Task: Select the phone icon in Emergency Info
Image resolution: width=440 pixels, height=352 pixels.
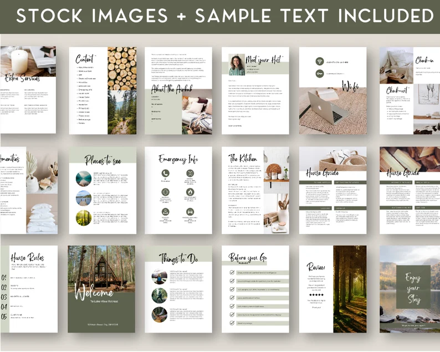Action: [x=165, y=174]
